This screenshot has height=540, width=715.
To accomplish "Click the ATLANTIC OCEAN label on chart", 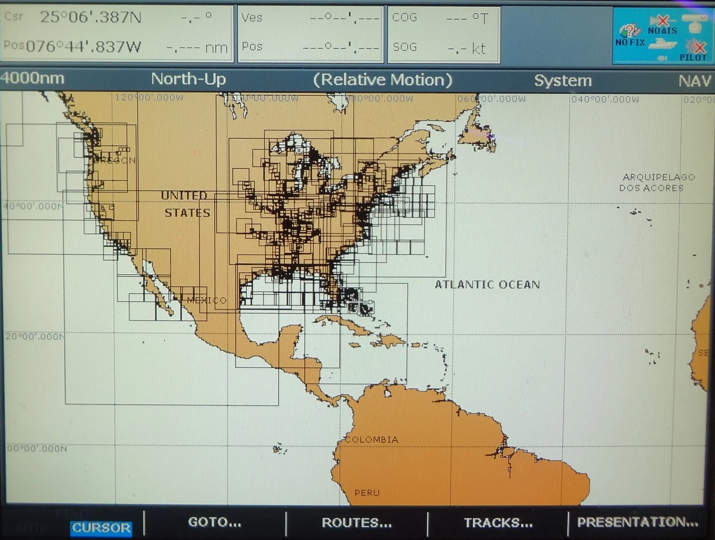I will (487, 285).
